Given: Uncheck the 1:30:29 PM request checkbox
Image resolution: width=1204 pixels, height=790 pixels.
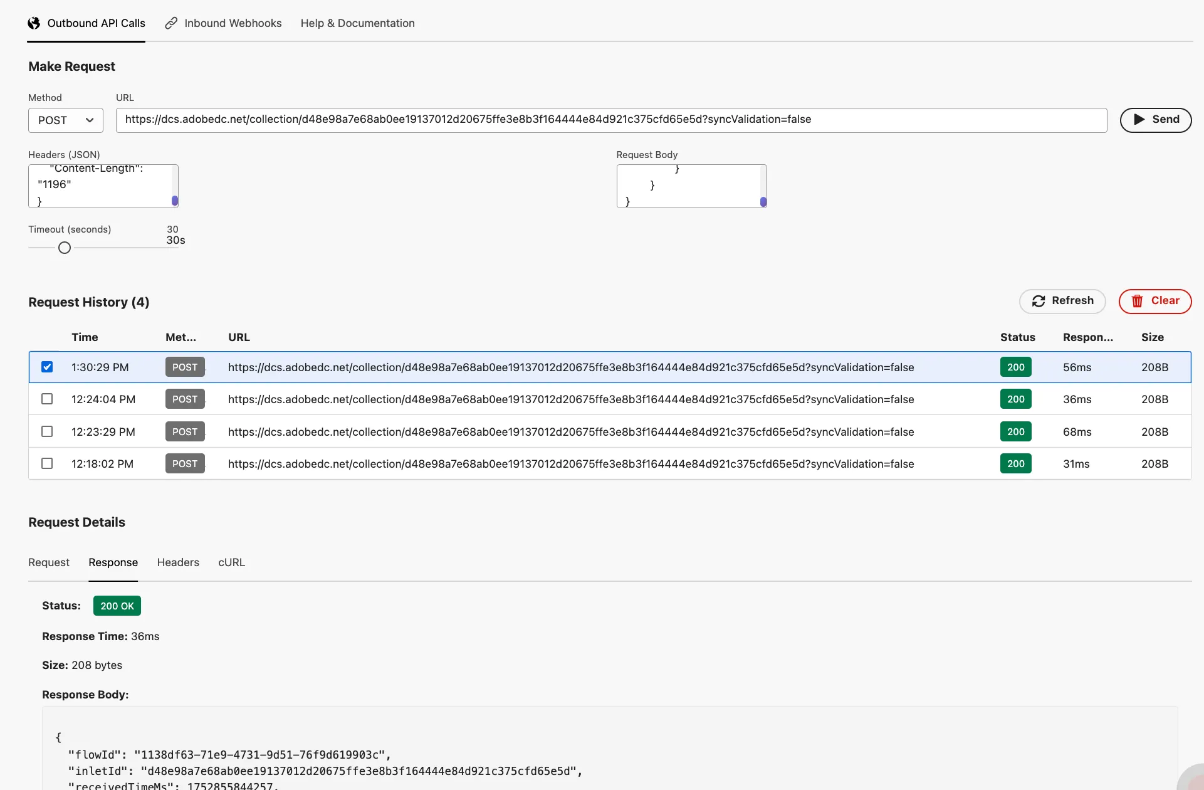Looking at the screenshot, I should click(x=47, y=367).
